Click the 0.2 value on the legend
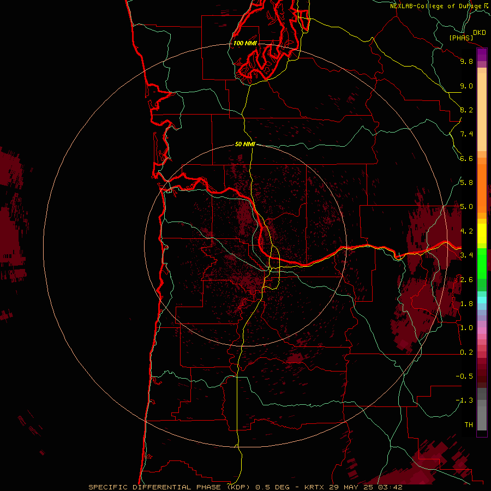The width and height of the screenshot is (491, 491). [466, 352]
